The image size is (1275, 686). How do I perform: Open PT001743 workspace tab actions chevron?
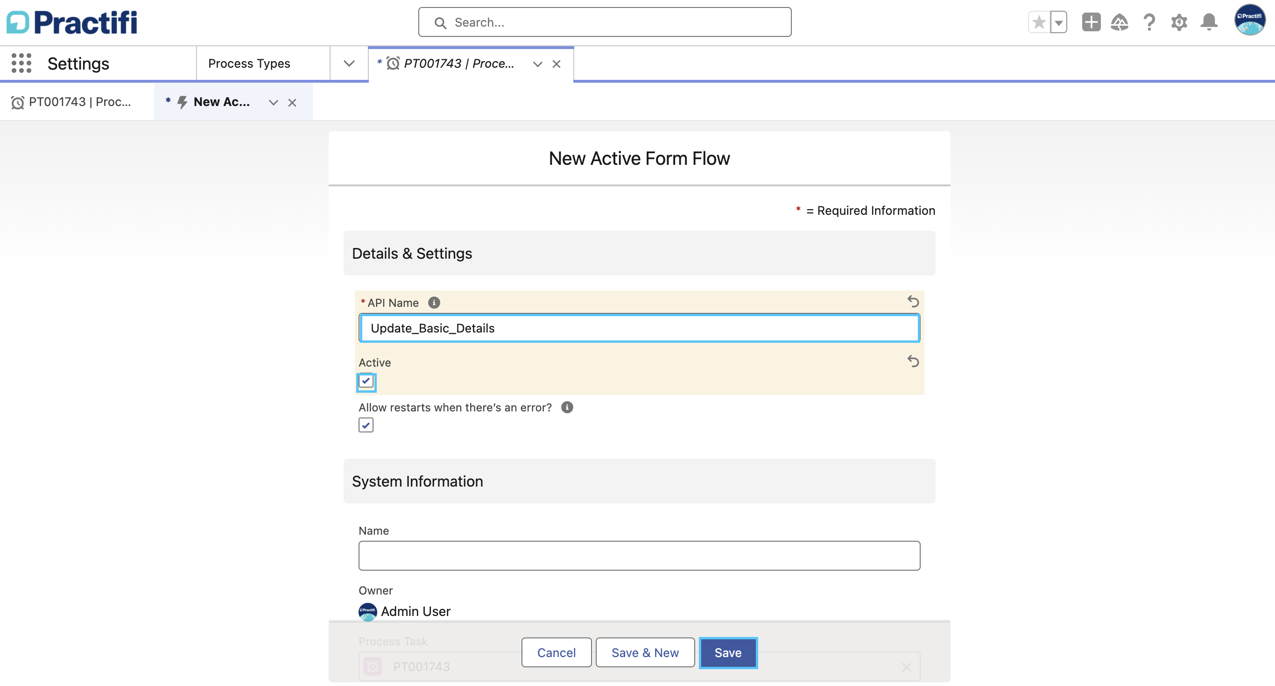pos(537,64)
